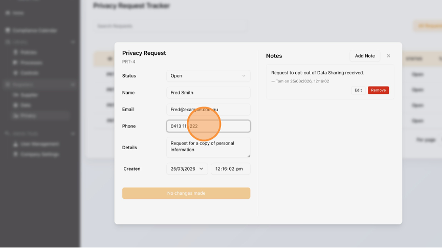Screen dimensions: 442x248
Task: Click the Add Note button
Action: point(365,56)
